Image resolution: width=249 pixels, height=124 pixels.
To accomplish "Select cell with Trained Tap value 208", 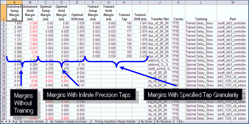I will [x=124, y=56].
